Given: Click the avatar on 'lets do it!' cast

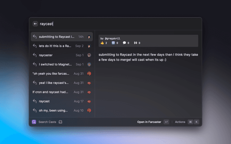Looking at the screenshot, I should point(89,46).
